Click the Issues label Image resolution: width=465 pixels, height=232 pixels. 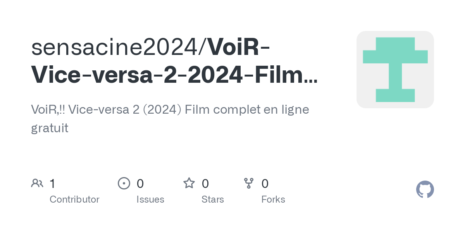(150, 200)
